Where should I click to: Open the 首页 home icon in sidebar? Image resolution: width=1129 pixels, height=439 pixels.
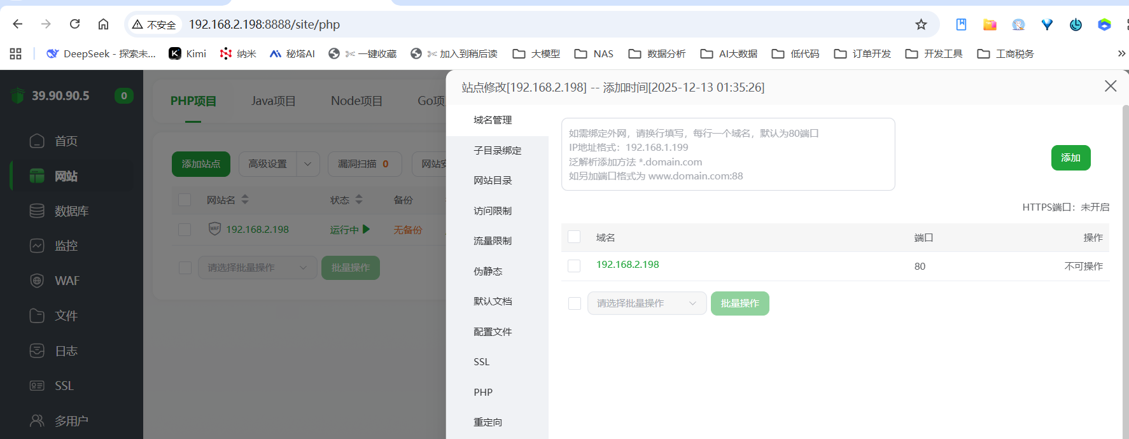[37, 141]
